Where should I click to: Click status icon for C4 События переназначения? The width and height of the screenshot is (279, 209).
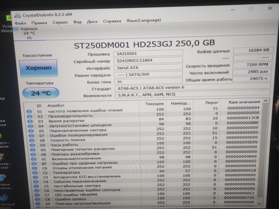click(x=36, y=182)
